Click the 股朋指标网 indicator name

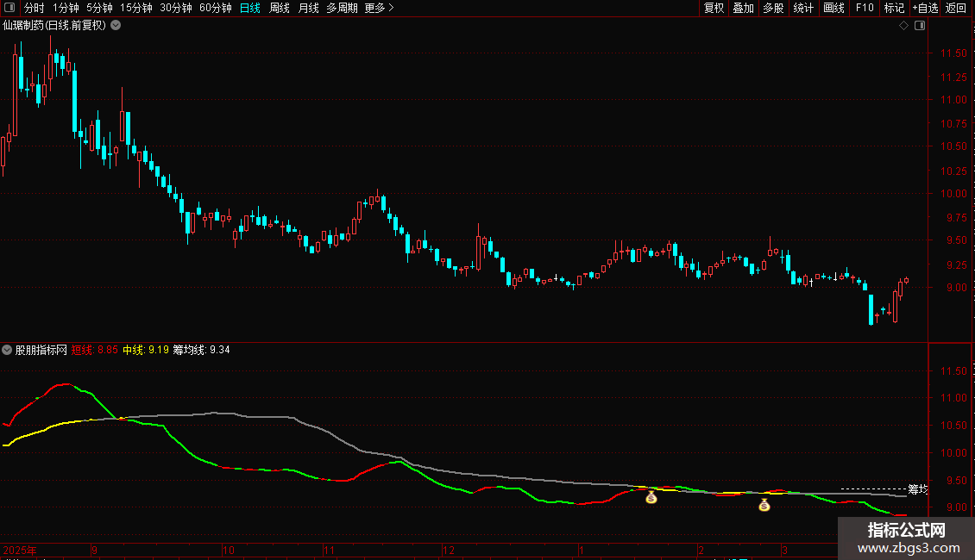[x=41, y=350]
